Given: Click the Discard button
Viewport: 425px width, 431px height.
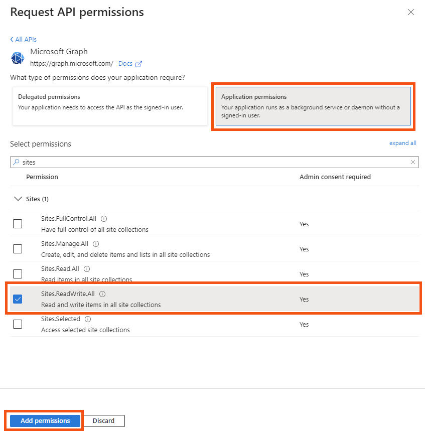Looking at the screenshot, I should tap(103, 420).
